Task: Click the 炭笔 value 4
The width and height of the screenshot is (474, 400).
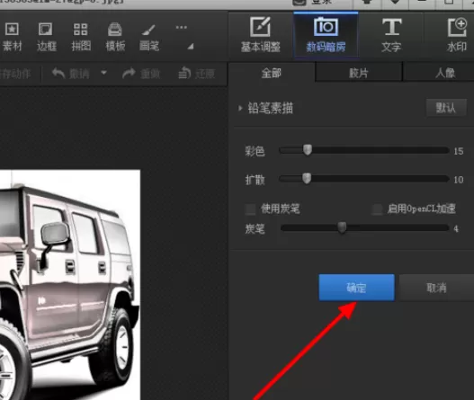Action: coord(456,228)
